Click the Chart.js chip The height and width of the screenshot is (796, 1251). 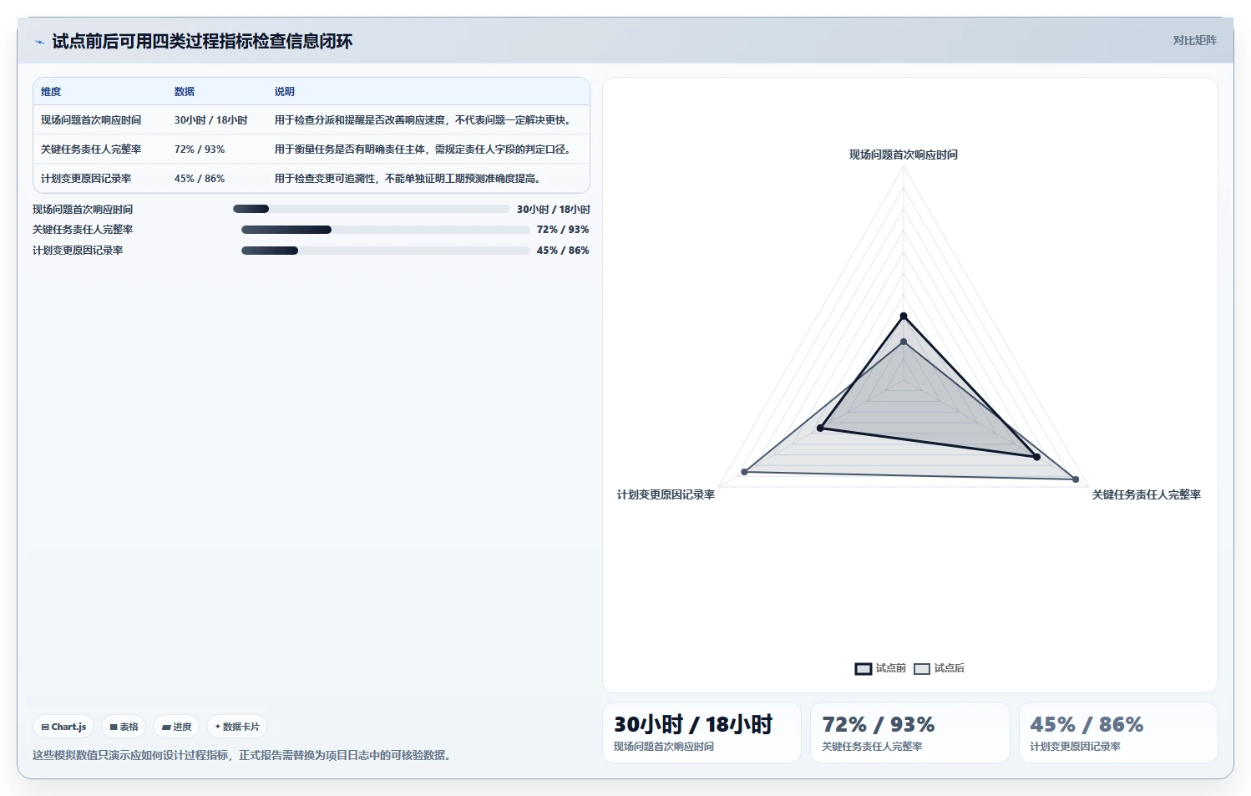point(63,727)
